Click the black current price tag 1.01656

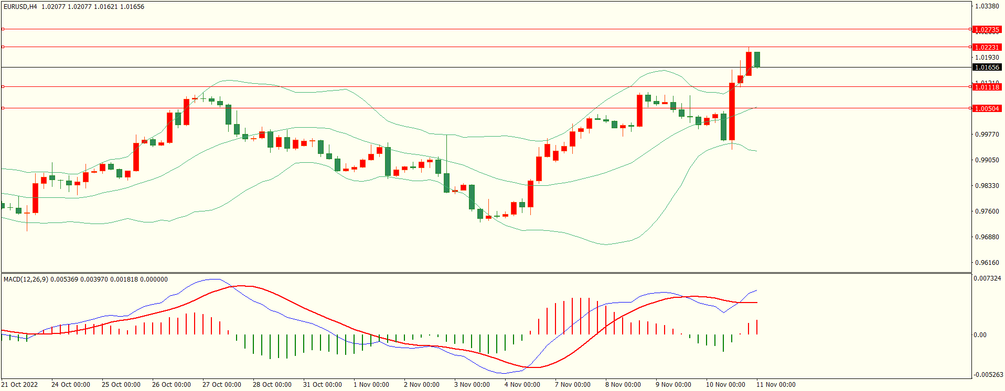click(x=987, y=68)
